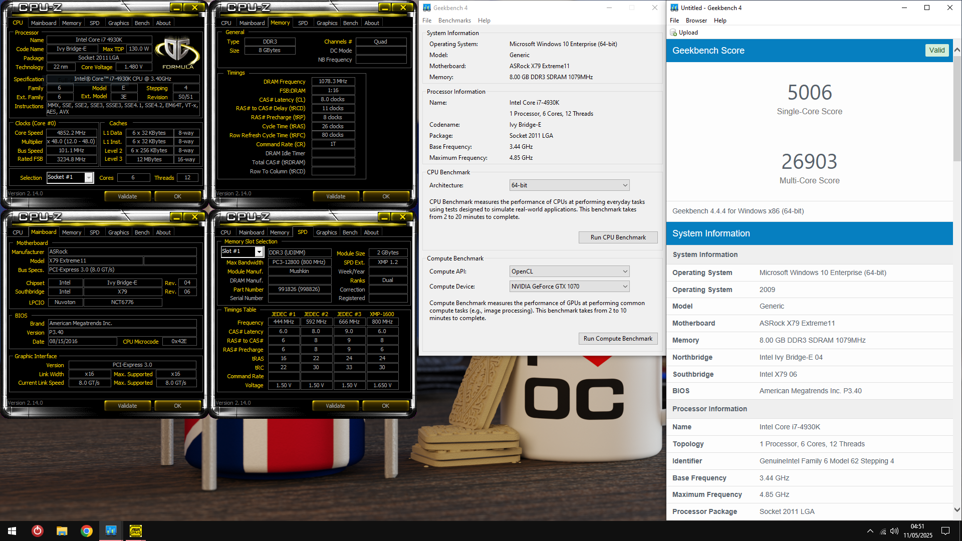Select CPU tab in CPU-Z SPD window
Viewport: 962px width, 541px height.
pos(226,232)
